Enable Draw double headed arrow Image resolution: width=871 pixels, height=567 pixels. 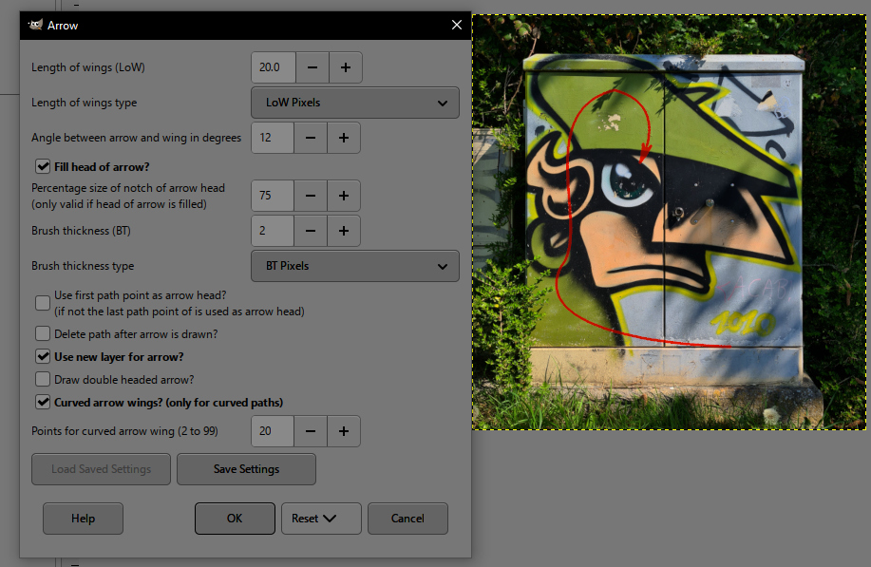click(x=43, y=379)
